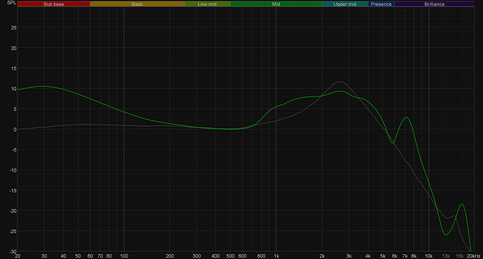Click the dimmed 16k frequency axis label

[460, 256]
